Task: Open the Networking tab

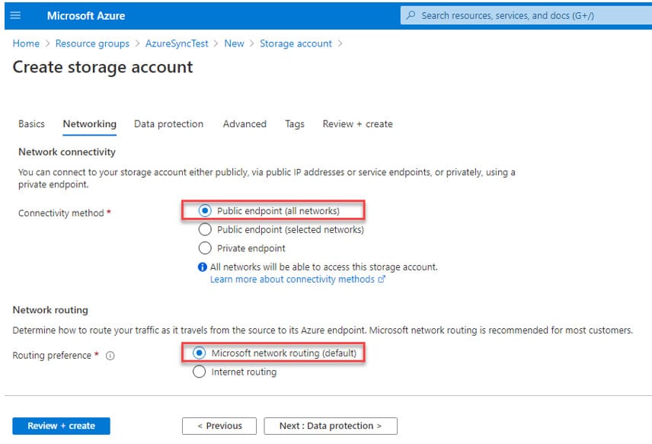Action: point(90,124)
